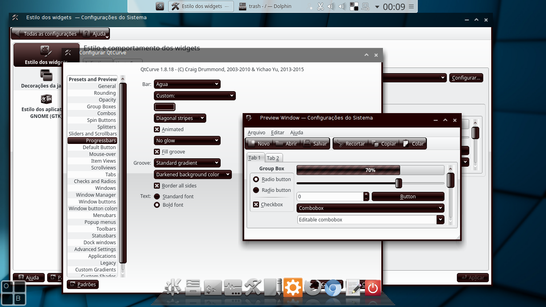The height and width of the screenshot is (307, 546).
Task: Click Recortar in Preview Window toolbar
Action: 350,144
